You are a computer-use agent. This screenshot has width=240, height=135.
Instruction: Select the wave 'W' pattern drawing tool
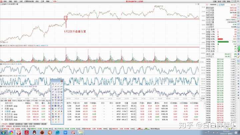click(53, 95)
